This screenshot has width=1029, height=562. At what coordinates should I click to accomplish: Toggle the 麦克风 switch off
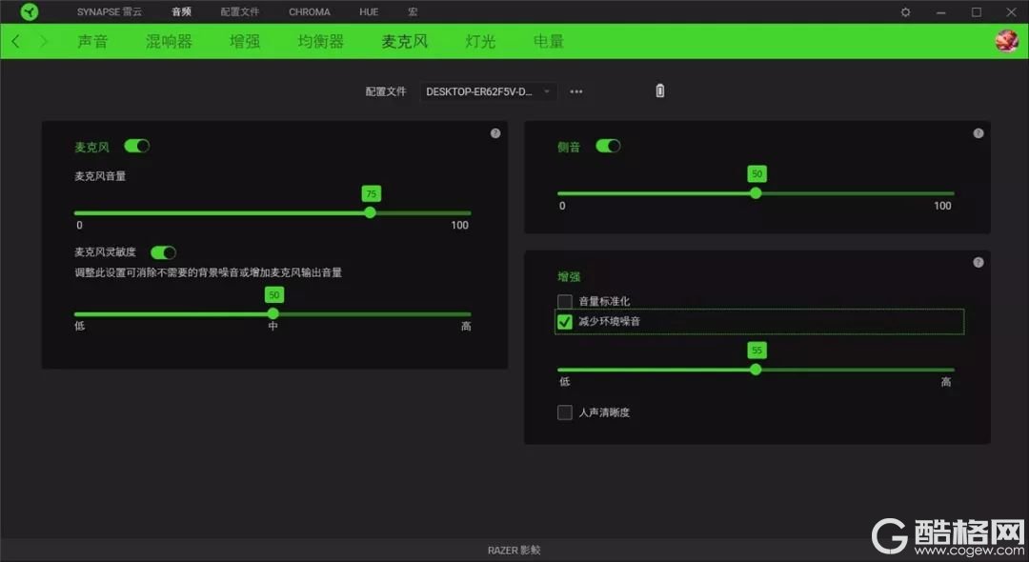coord(137,146)
